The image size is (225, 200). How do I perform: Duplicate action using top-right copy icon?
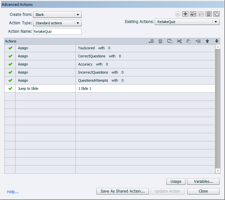(216, 14)
